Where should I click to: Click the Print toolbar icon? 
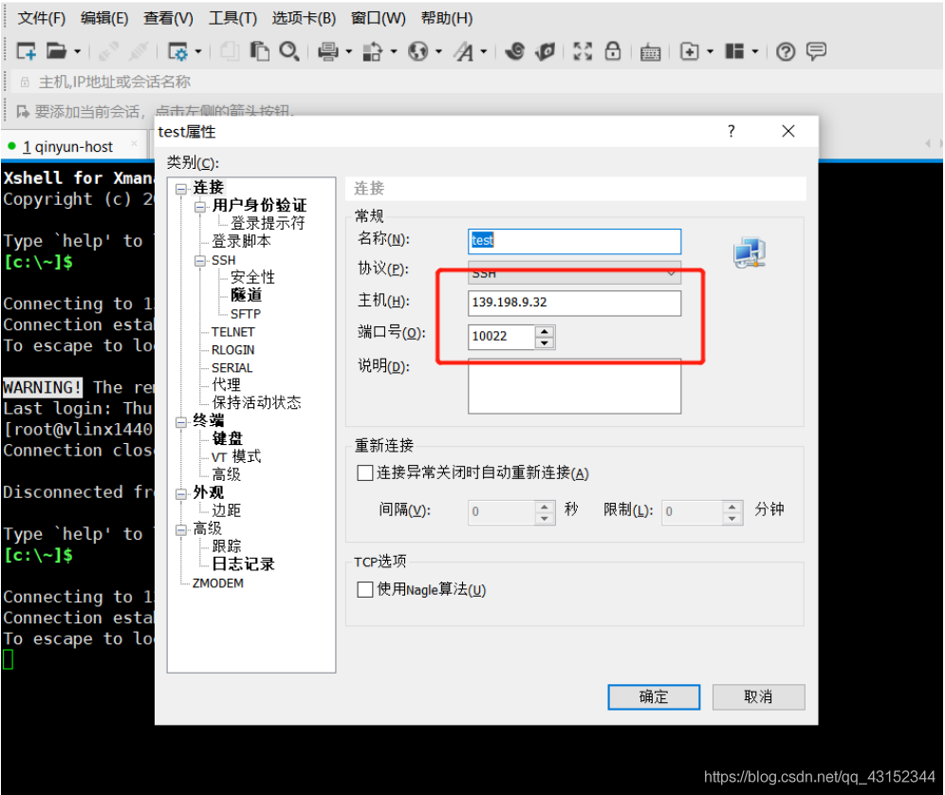[328, 52]
